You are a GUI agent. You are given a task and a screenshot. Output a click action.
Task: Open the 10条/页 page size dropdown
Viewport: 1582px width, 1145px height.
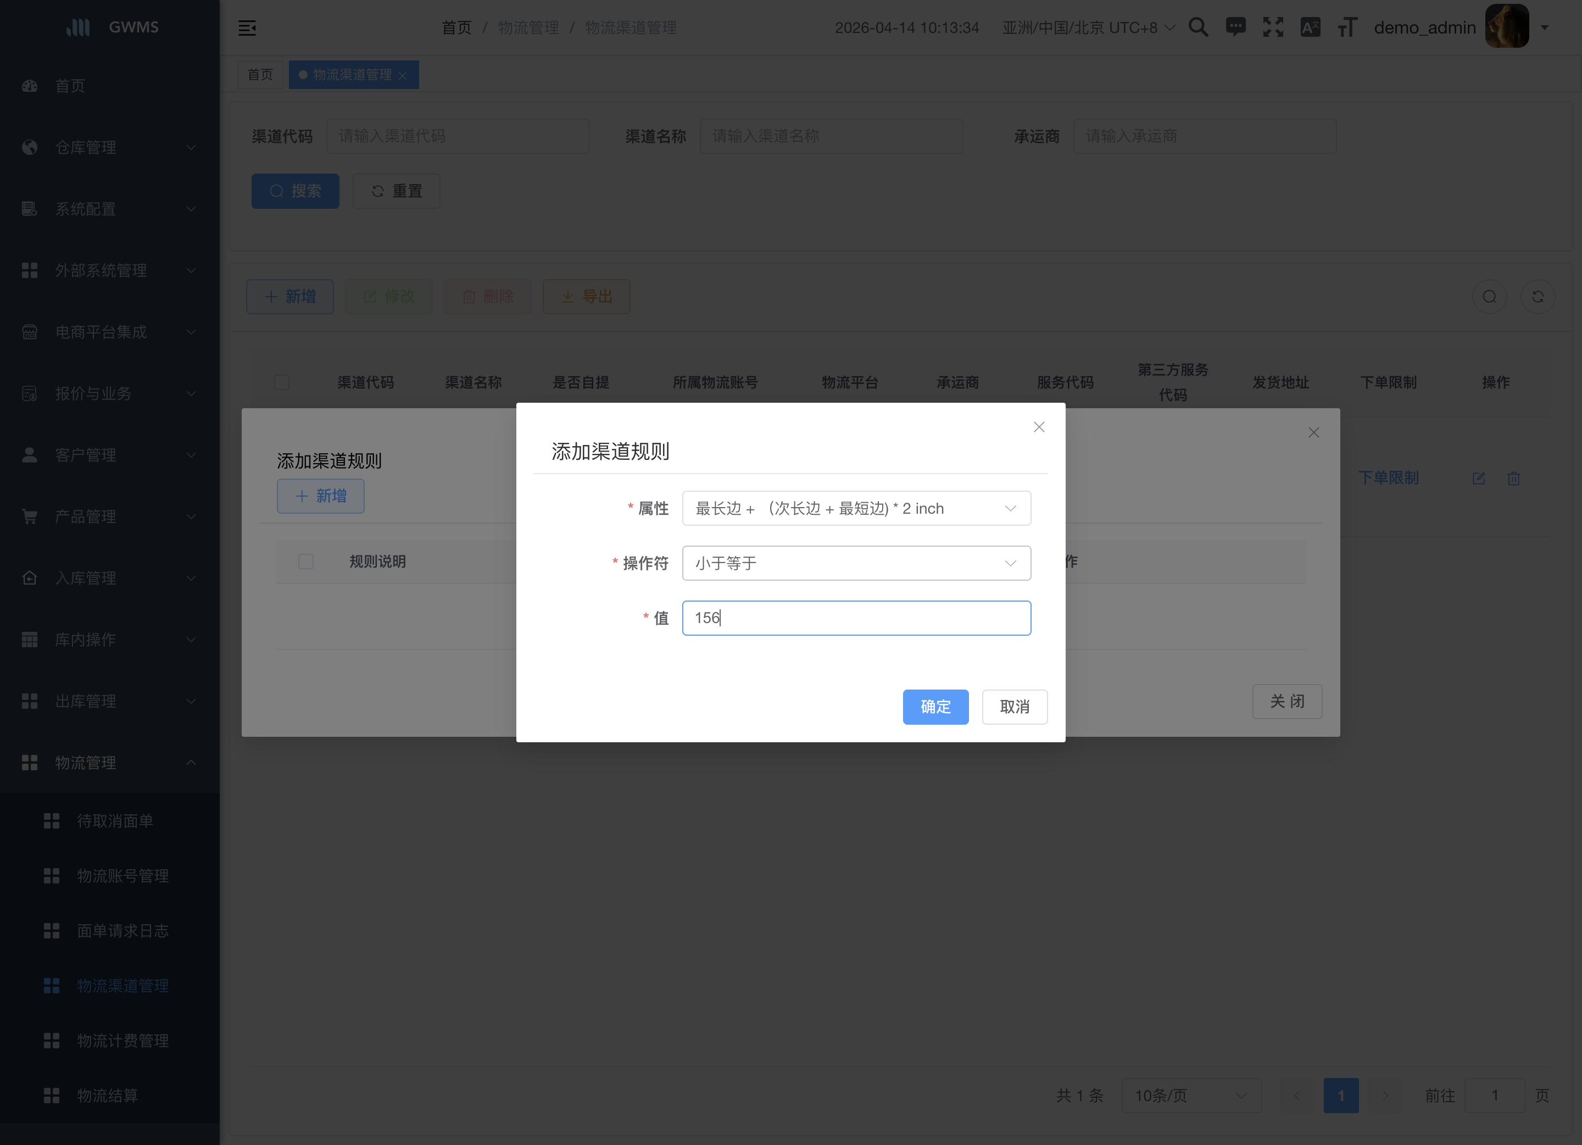click(x=1191, y=1096)
